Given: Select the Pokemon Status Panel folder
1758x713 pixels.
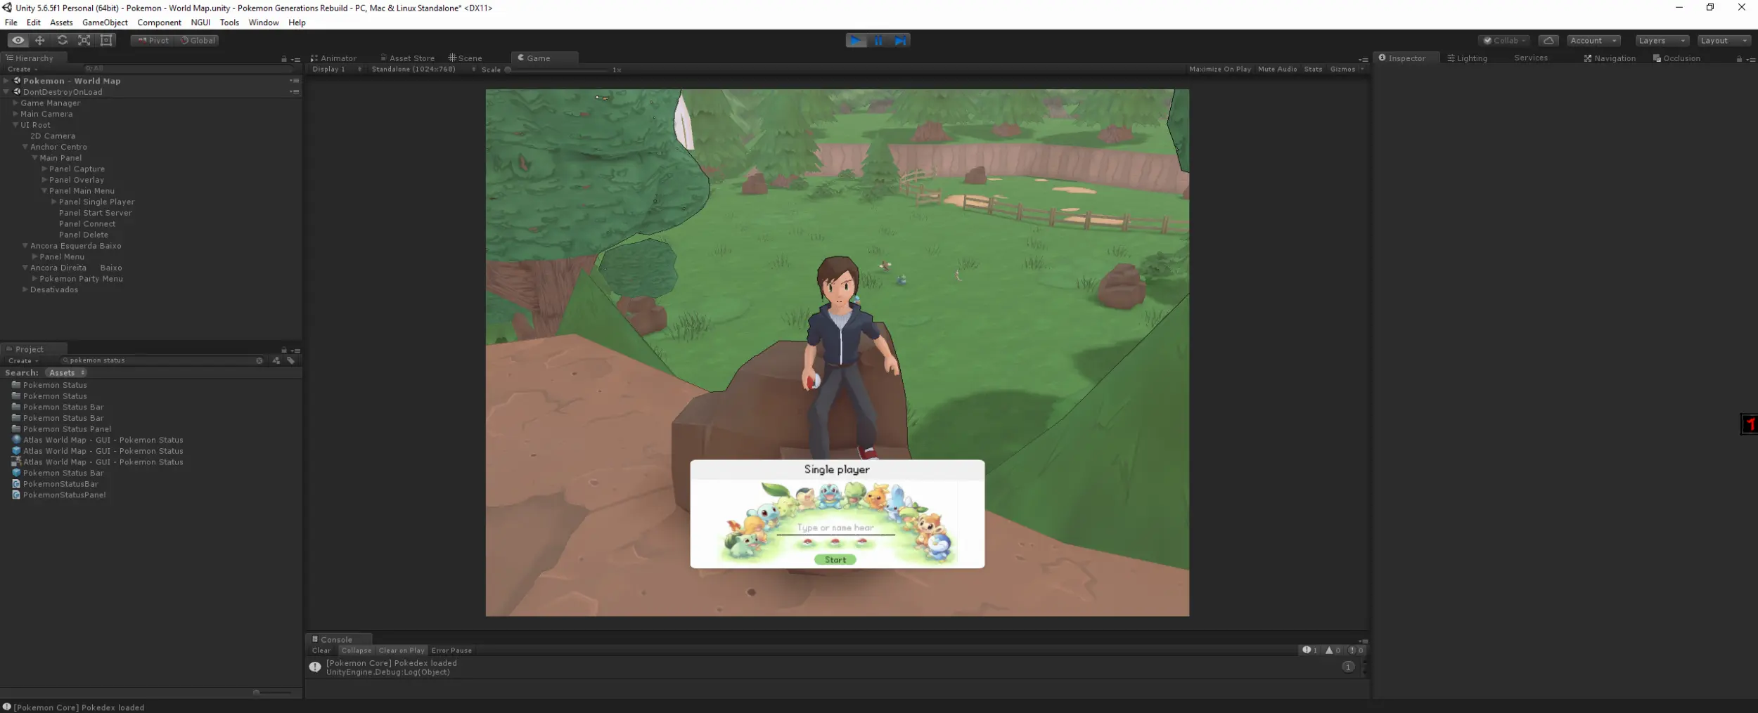Looking at the screenshot, I should pos(67,429).
